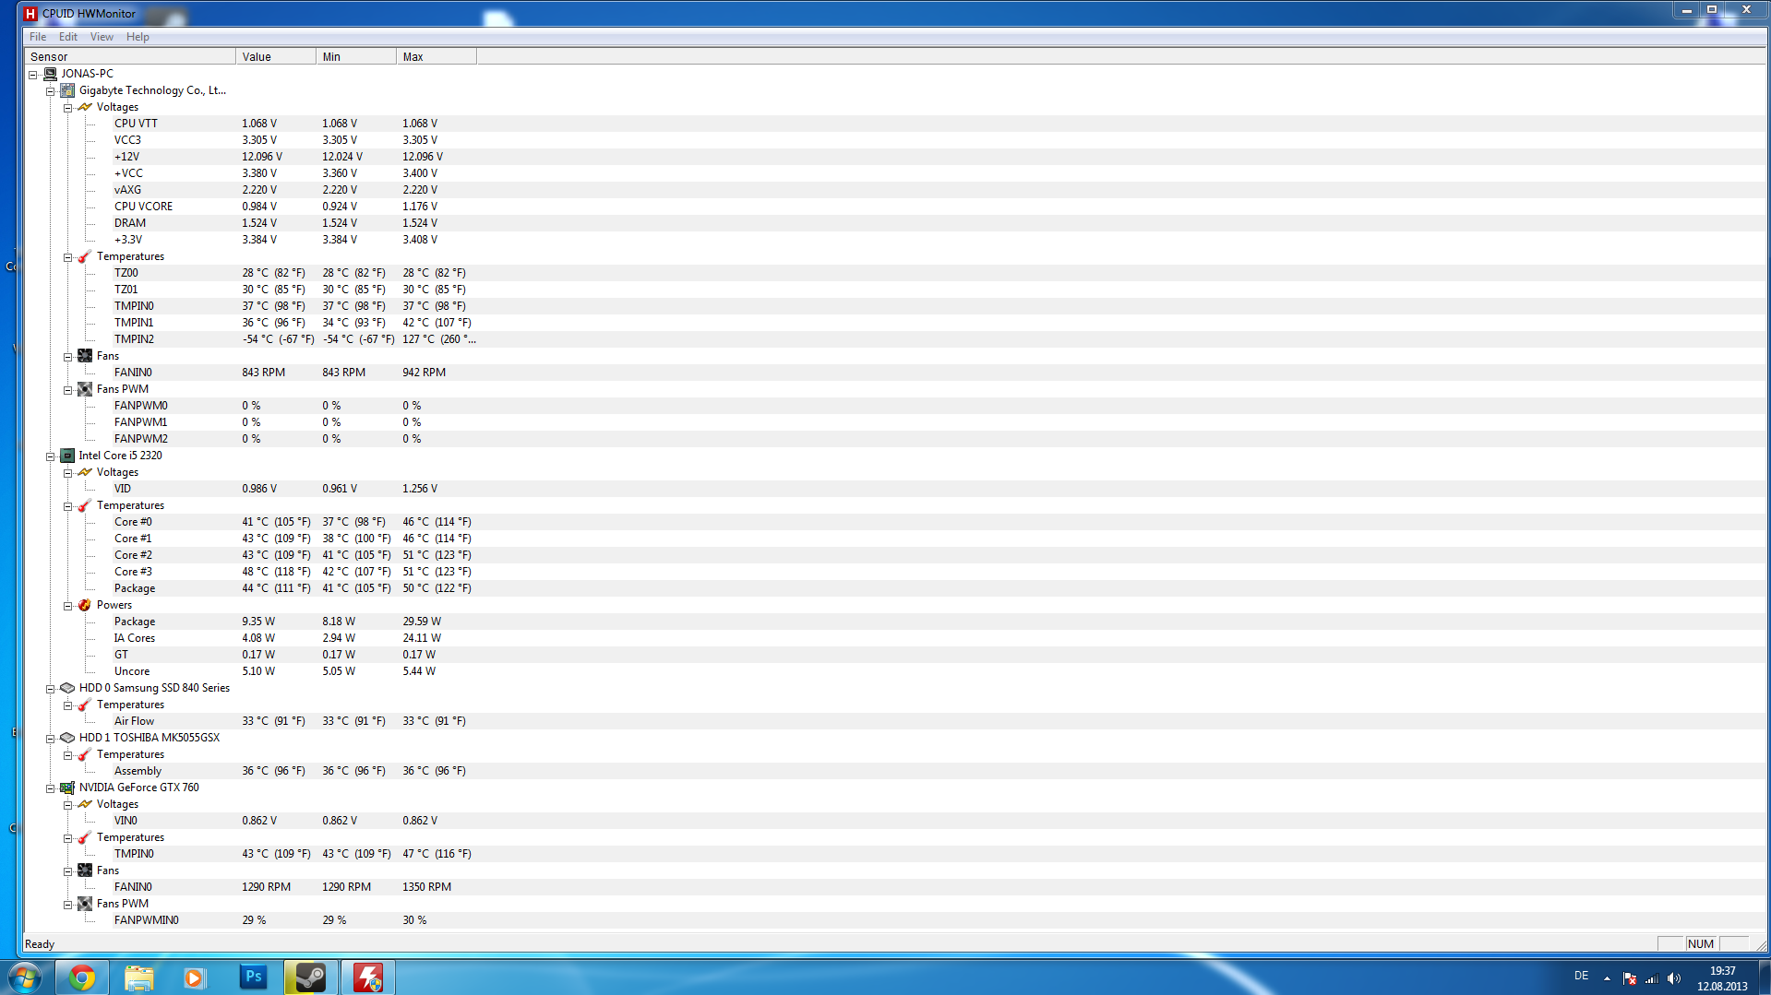
Task: Click the Fans icon under Gigabyte Technology
Action: click(x=85, y=356)
